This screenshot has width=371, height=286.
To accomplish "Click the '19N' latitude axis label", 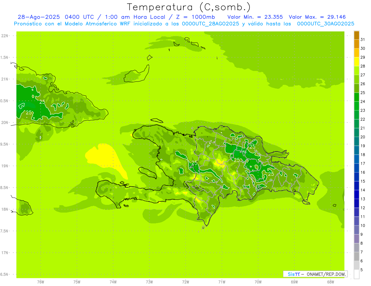I will tap(5, 166).
